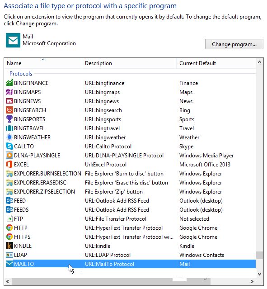
Task: Click the MAILTO envelope icon
Action: coord(9,264)
